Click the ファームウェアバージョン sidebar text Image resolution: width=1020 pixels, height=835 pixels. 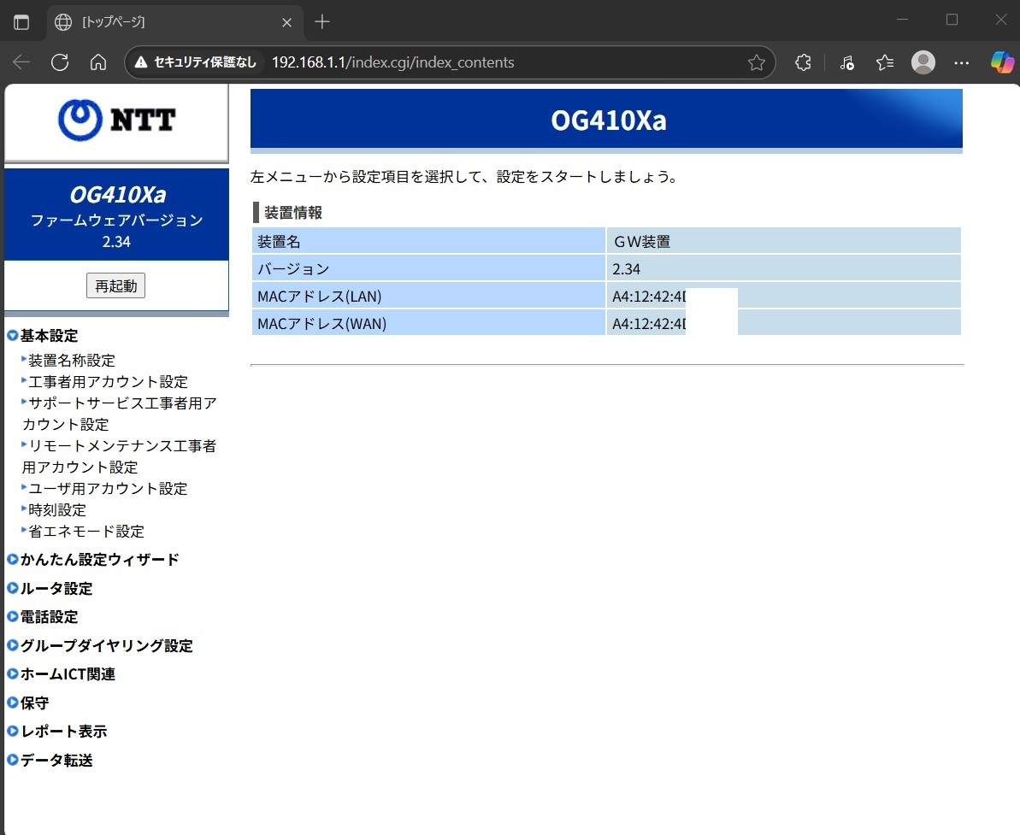(x=117, y=221)
